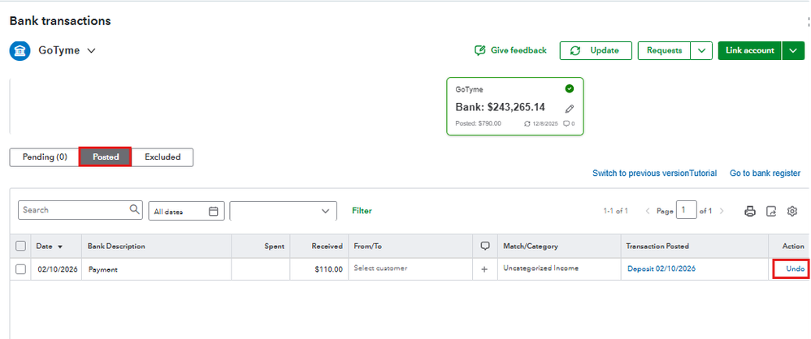The image size is (811, 339).
Task: Click the print icon above the table
Action: point(750,211)
